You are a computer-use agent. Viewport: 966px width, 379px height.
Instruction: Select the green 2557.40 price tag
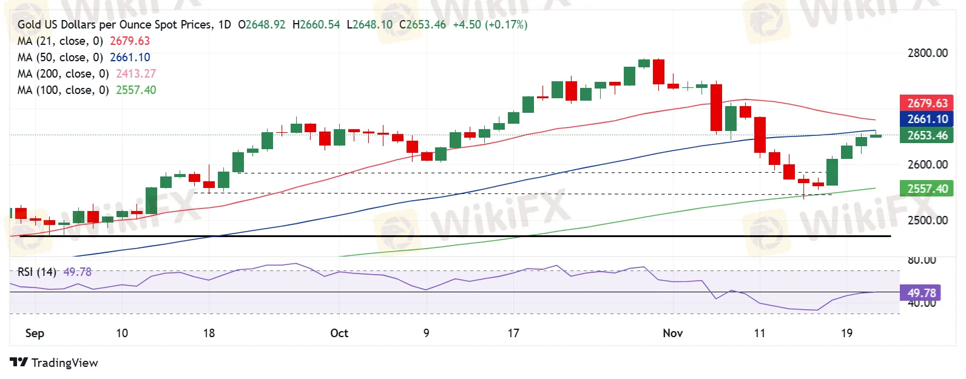[927, 189]
